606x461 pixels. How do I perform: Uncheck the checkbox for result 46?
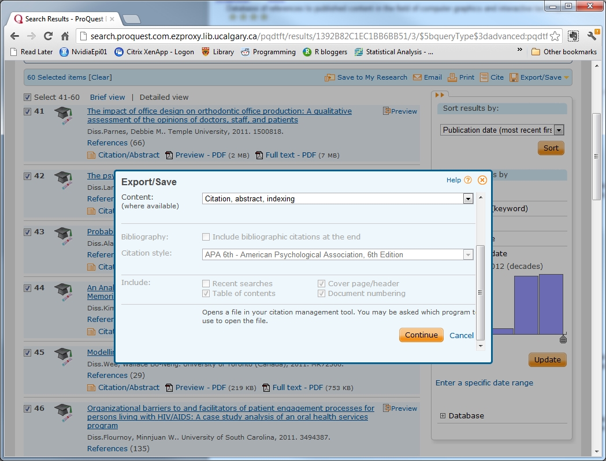tap(28, 408)
